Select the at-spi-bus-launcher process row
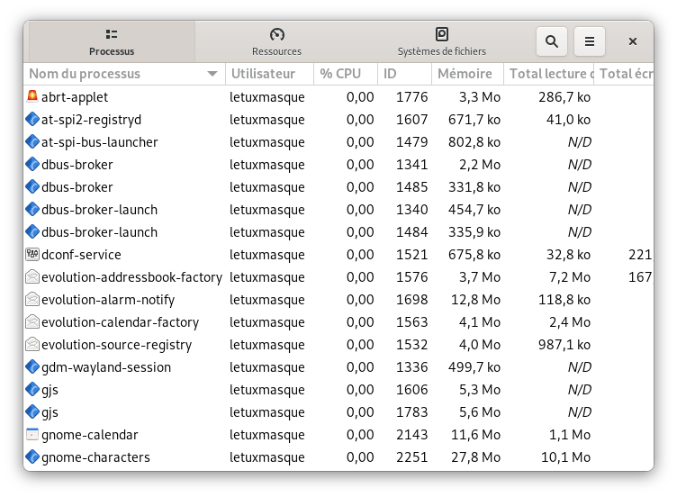Viewport: 677px width, 497px height. tap(99, 141)
